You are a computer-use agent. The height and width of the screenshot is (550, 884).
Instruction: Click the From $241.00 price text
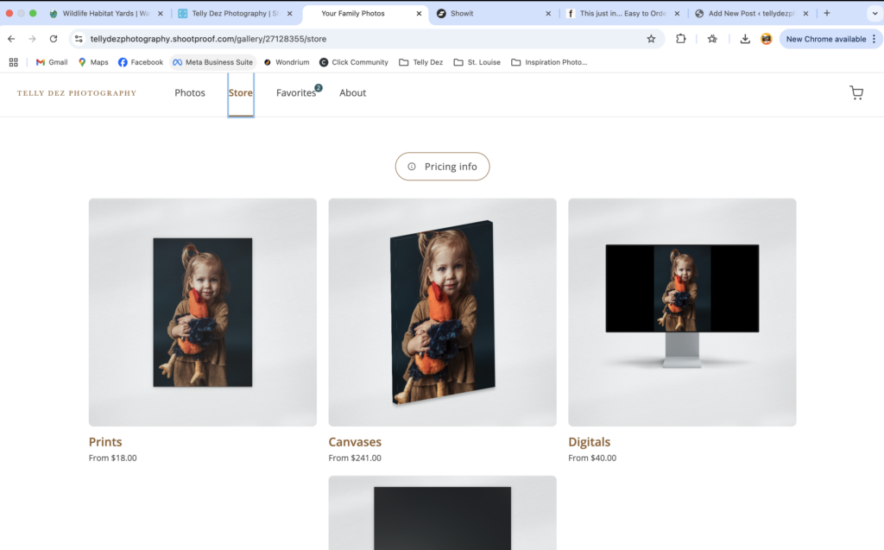point(355,458)
